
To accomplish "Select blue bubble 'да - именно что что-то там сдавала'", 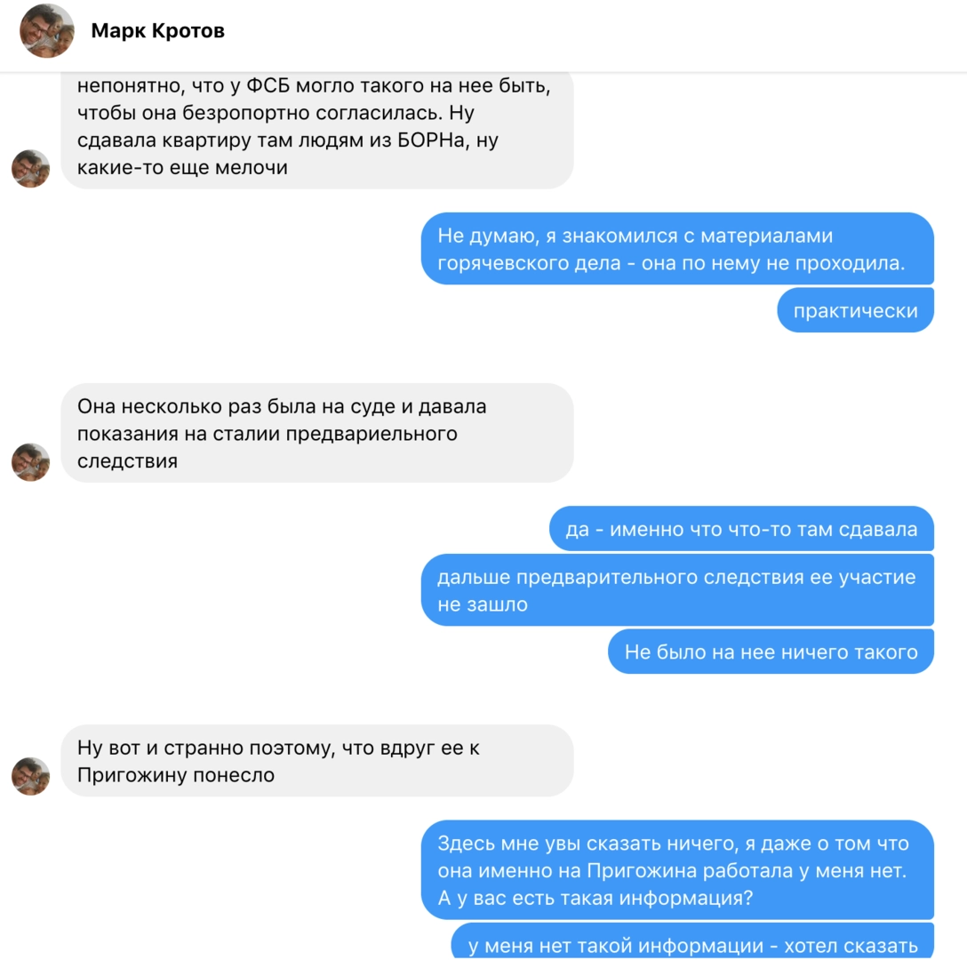I will click(x=741, y=529).
